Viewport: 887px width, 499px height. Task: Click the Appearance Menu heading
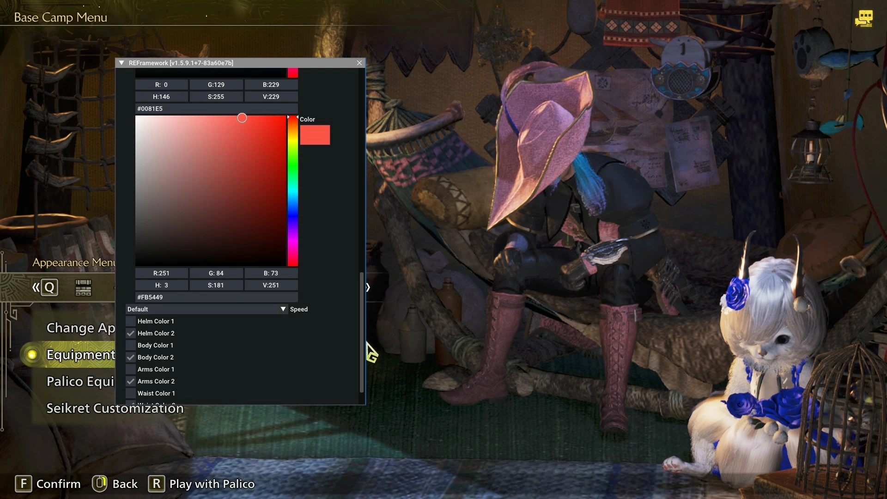coord(74,262)
